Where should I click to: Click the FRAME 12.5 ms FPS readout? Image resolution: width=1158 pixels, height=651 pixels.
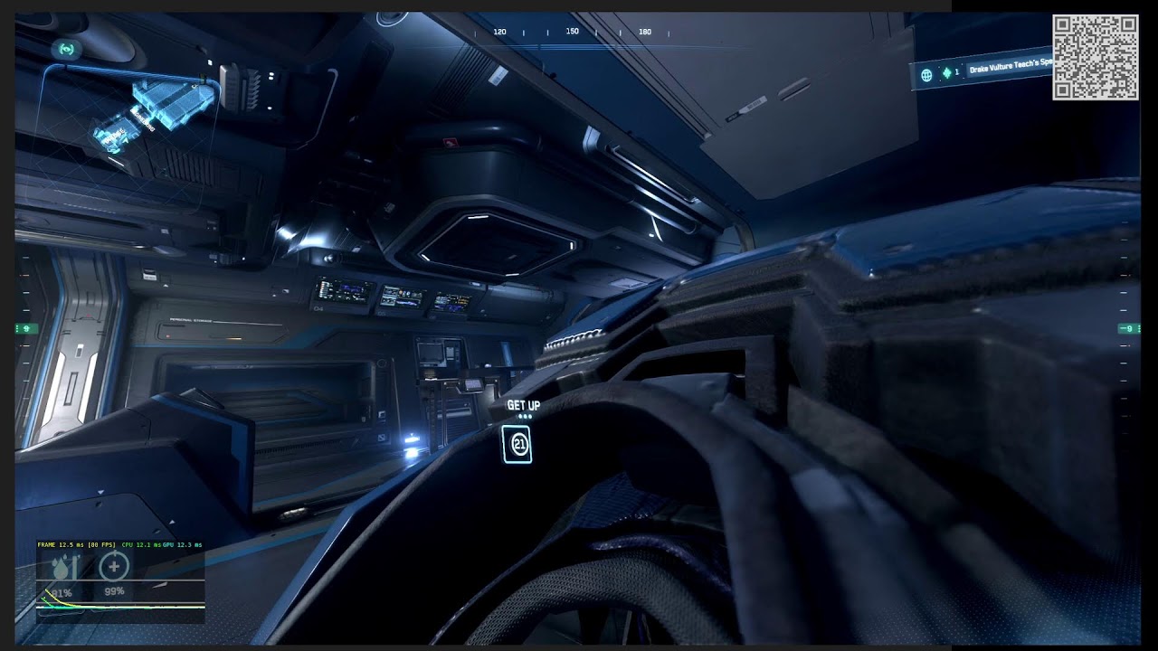pyautogui.click(x=77, y=545)
